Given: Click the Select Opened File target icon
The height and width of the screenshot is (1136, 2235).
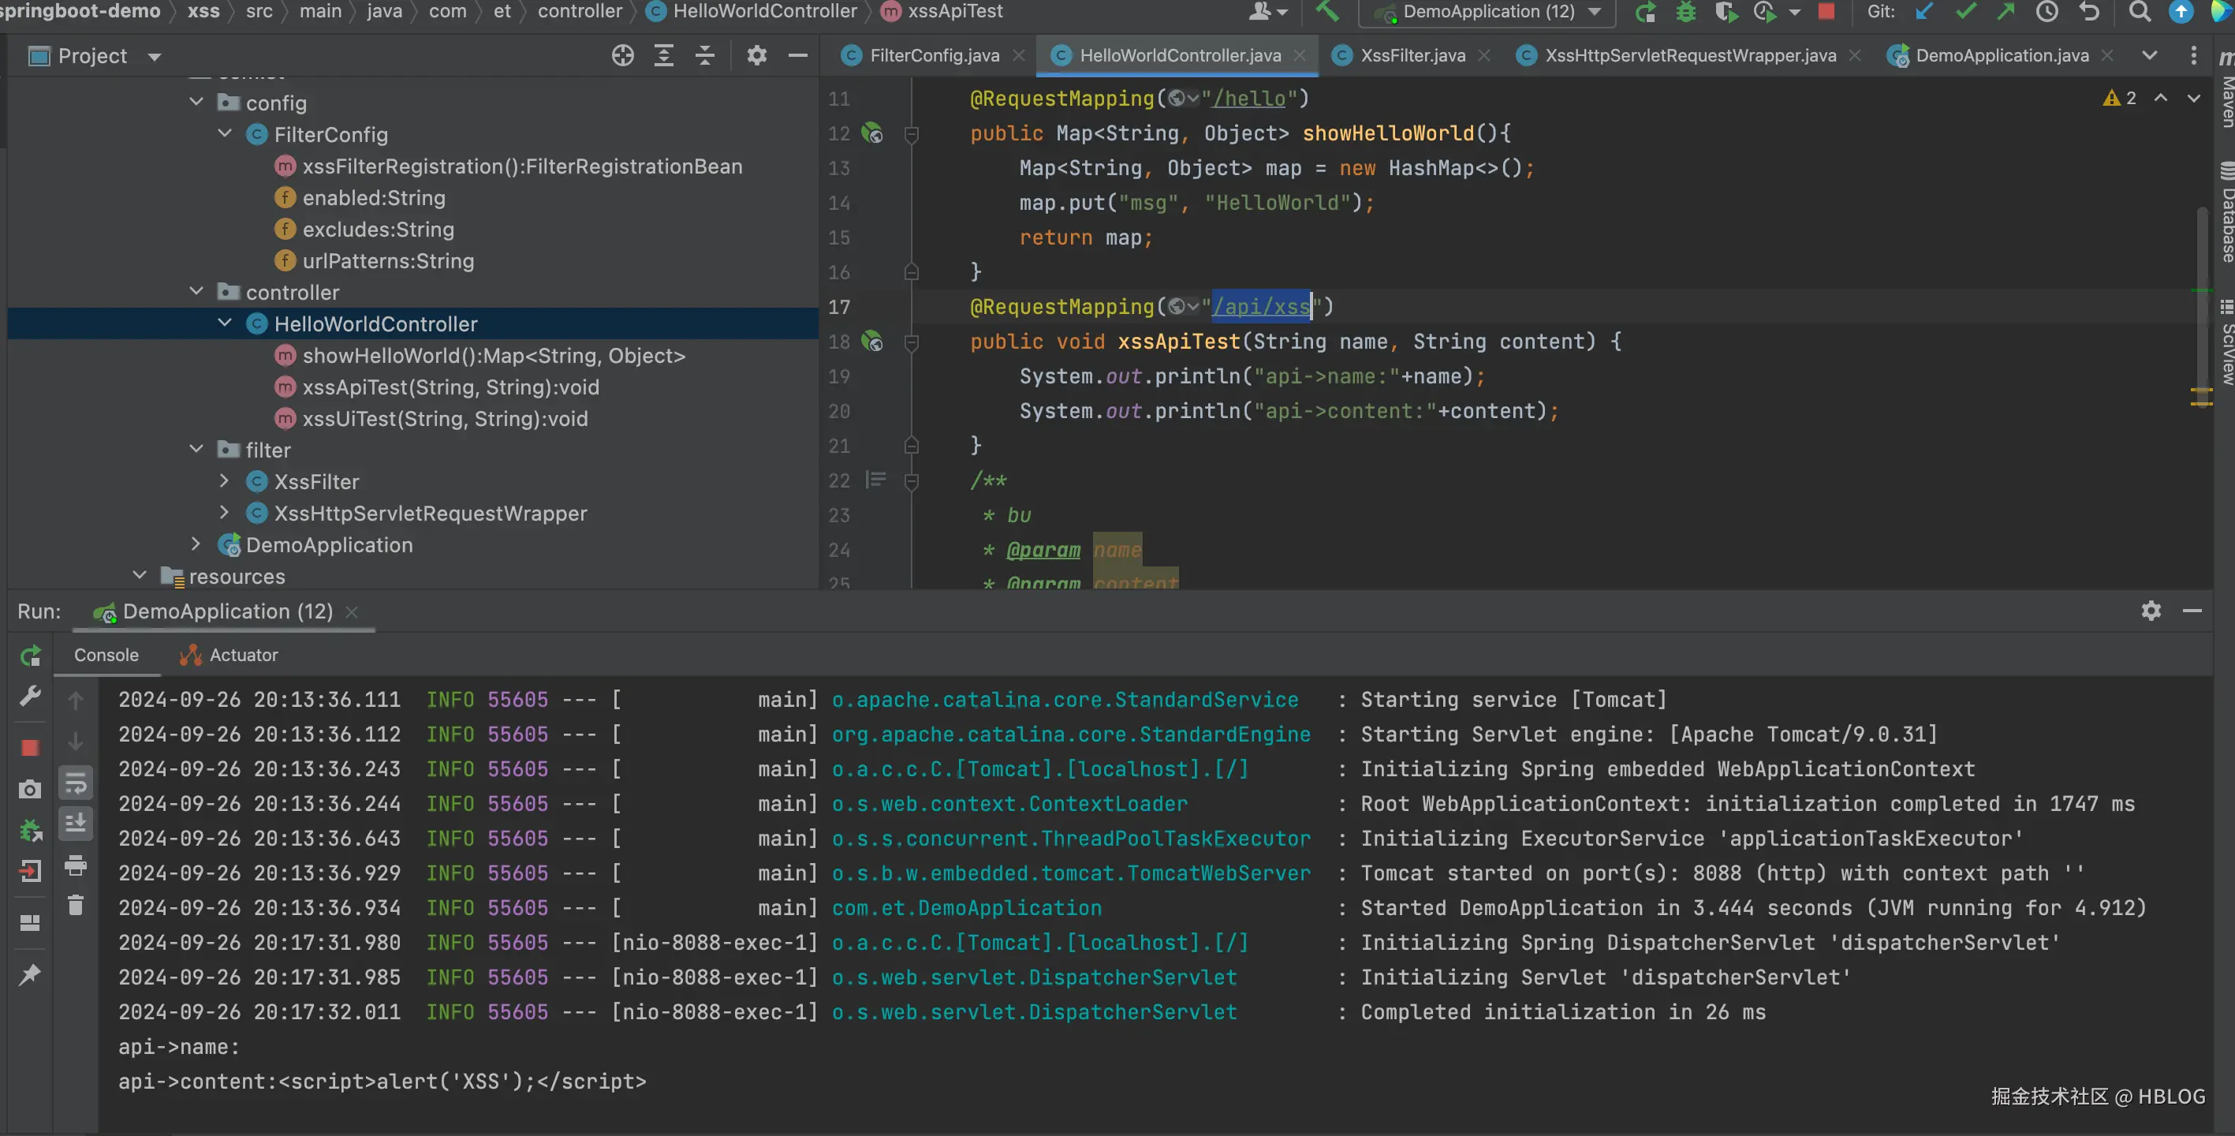Looking at the screenshot, I should coord(622,57).
